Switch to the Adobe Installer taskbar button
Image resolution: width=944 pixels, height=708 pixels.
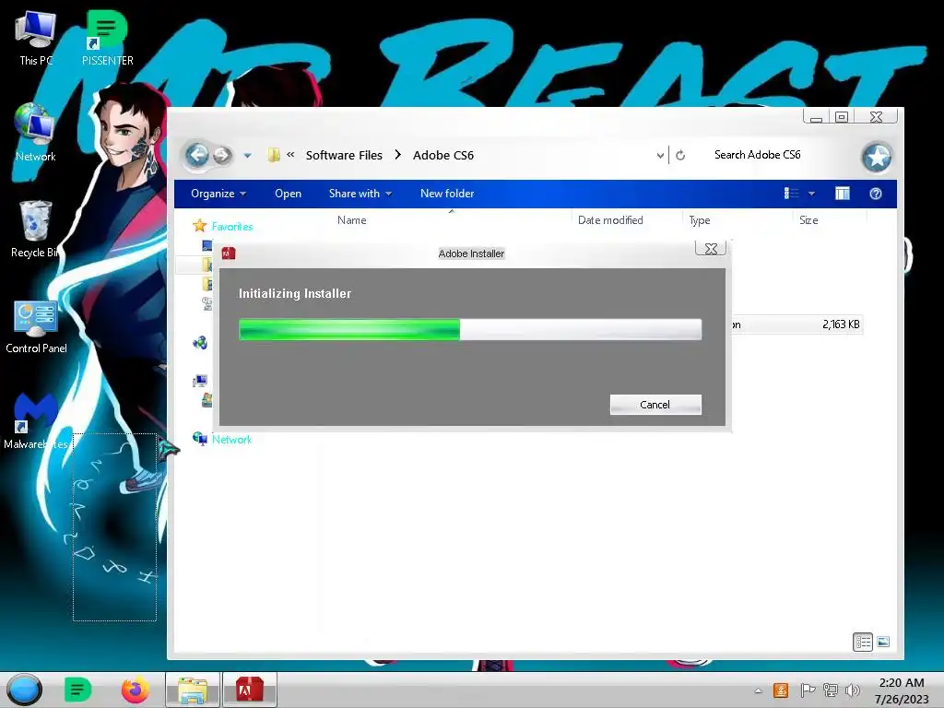click(x=249, y=690)
